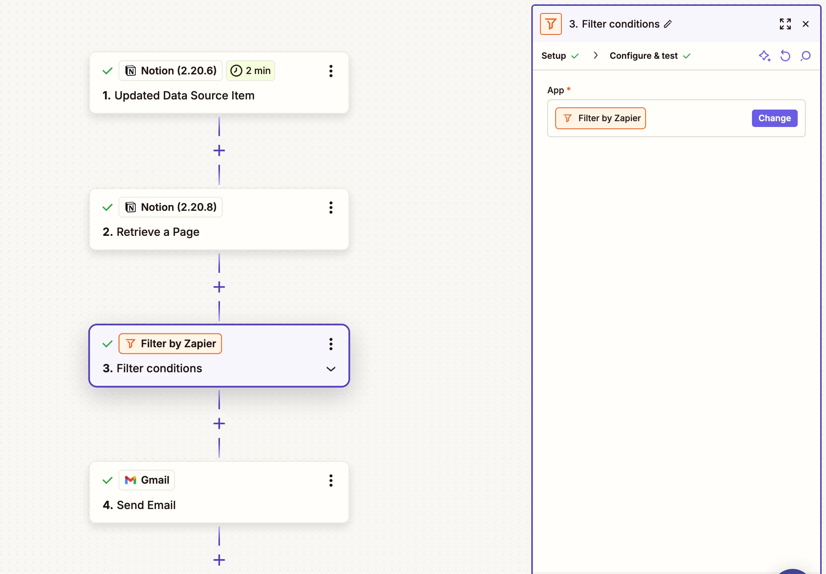Close the Filter conditions side panel
This screenshot has height=574, width=826.
coord(805,24)
